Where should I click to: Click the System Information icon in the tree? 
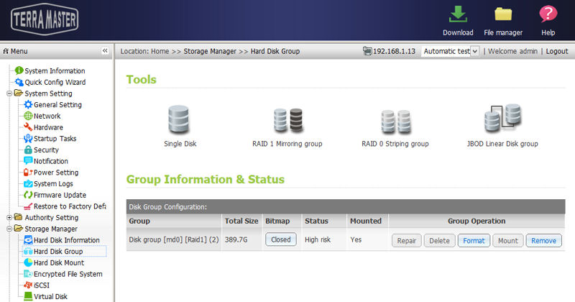click(19, 70)
